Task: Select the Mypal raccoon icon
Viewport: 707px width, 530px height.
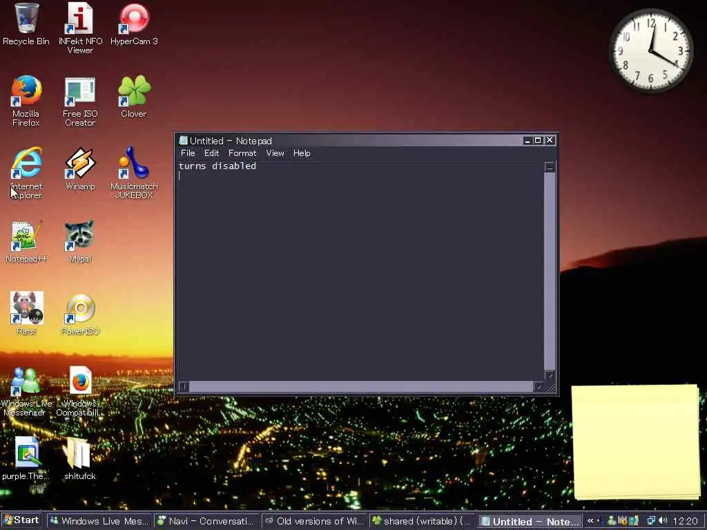Action: (x=80, y=242)
